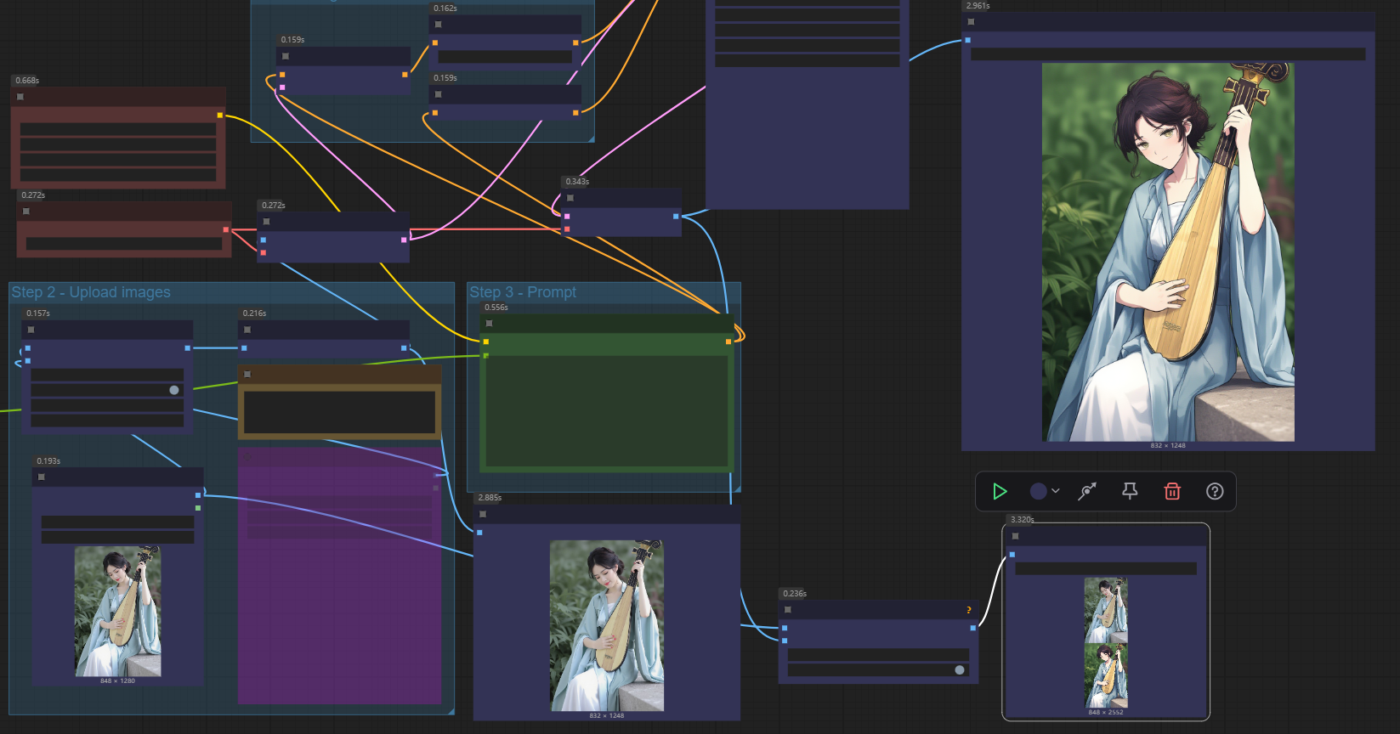Screen dimensions: 1400x734
Task: Click the blue input slot on the 3.320s node
Action: (1012, 555)
